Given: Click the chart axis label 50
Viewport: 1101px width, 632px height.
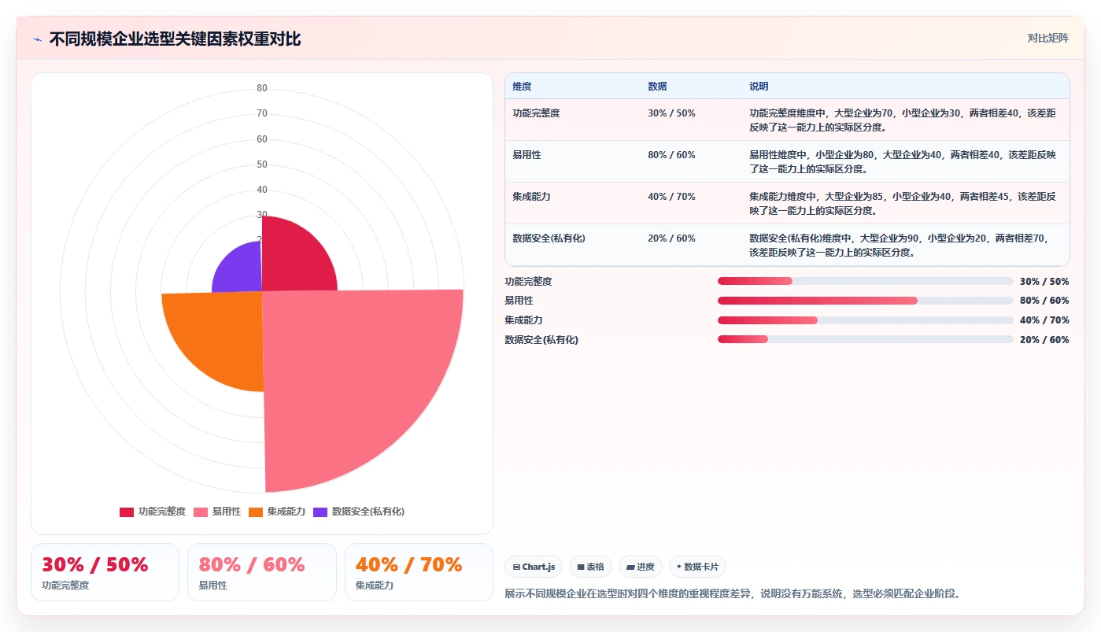Looking at the screenshot, I should click(x=262, y=164).
